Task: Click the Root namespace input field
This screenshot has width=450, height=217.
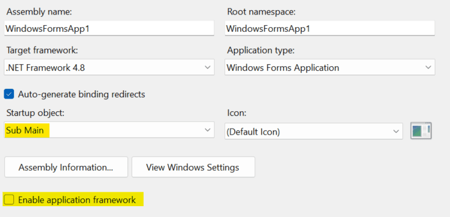Action: (x=330, y=28)
